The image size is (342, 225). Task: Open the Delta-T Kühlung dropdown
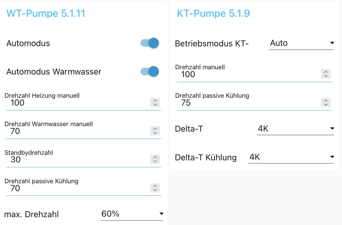[x=291, y=157]
